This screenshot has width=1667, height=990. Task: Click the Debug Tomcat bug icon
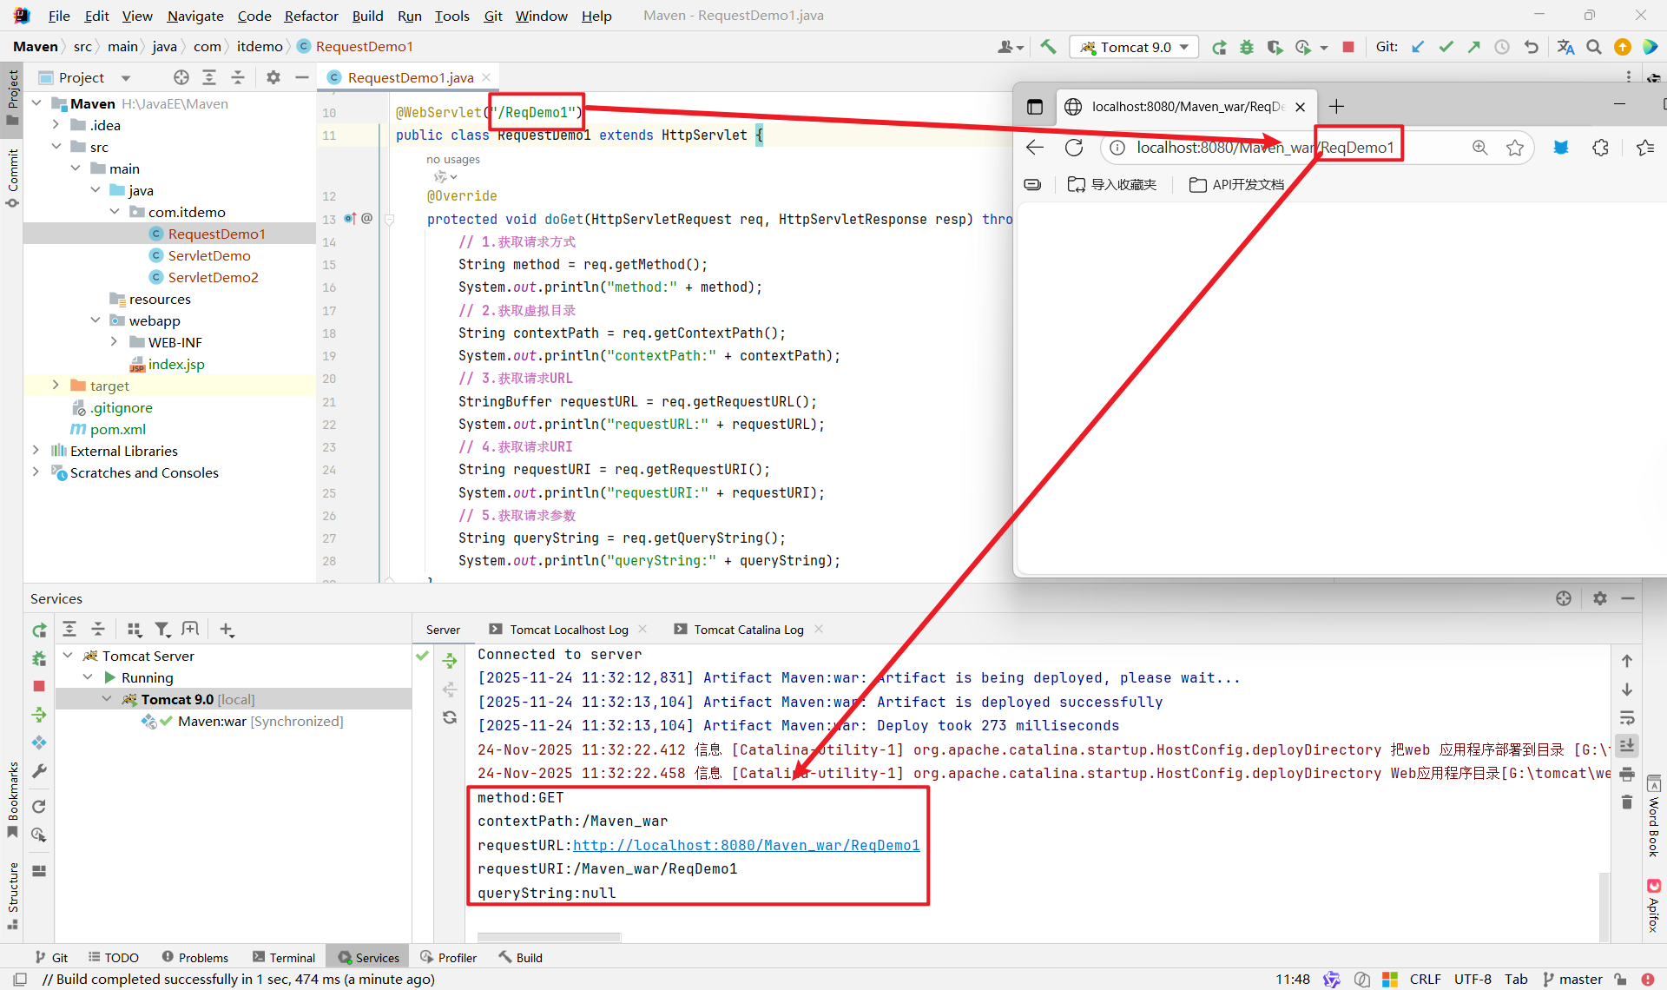click(x=1247, y=47)
